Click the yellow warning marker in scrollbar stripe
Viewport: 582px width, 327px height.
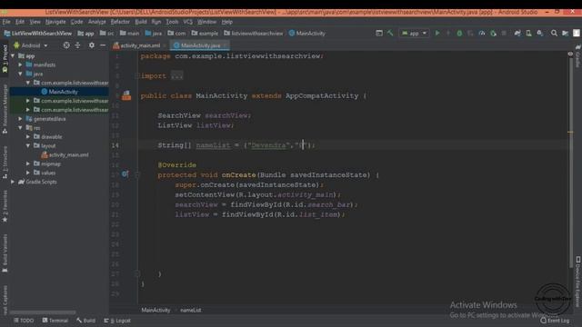570,132
